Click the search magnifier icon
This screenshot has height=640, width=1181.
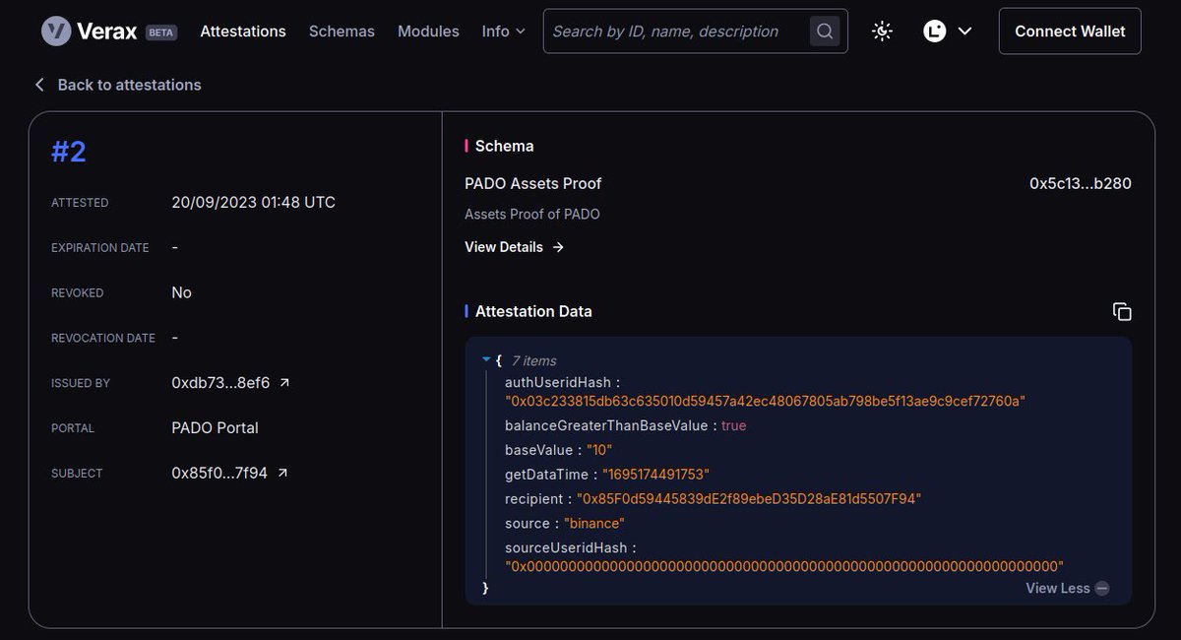click(826, 32)
